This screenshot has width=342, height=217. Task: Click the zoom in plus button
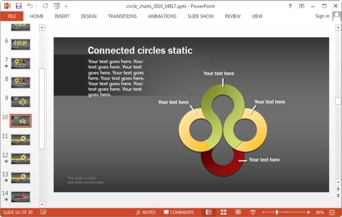[308, 212]
